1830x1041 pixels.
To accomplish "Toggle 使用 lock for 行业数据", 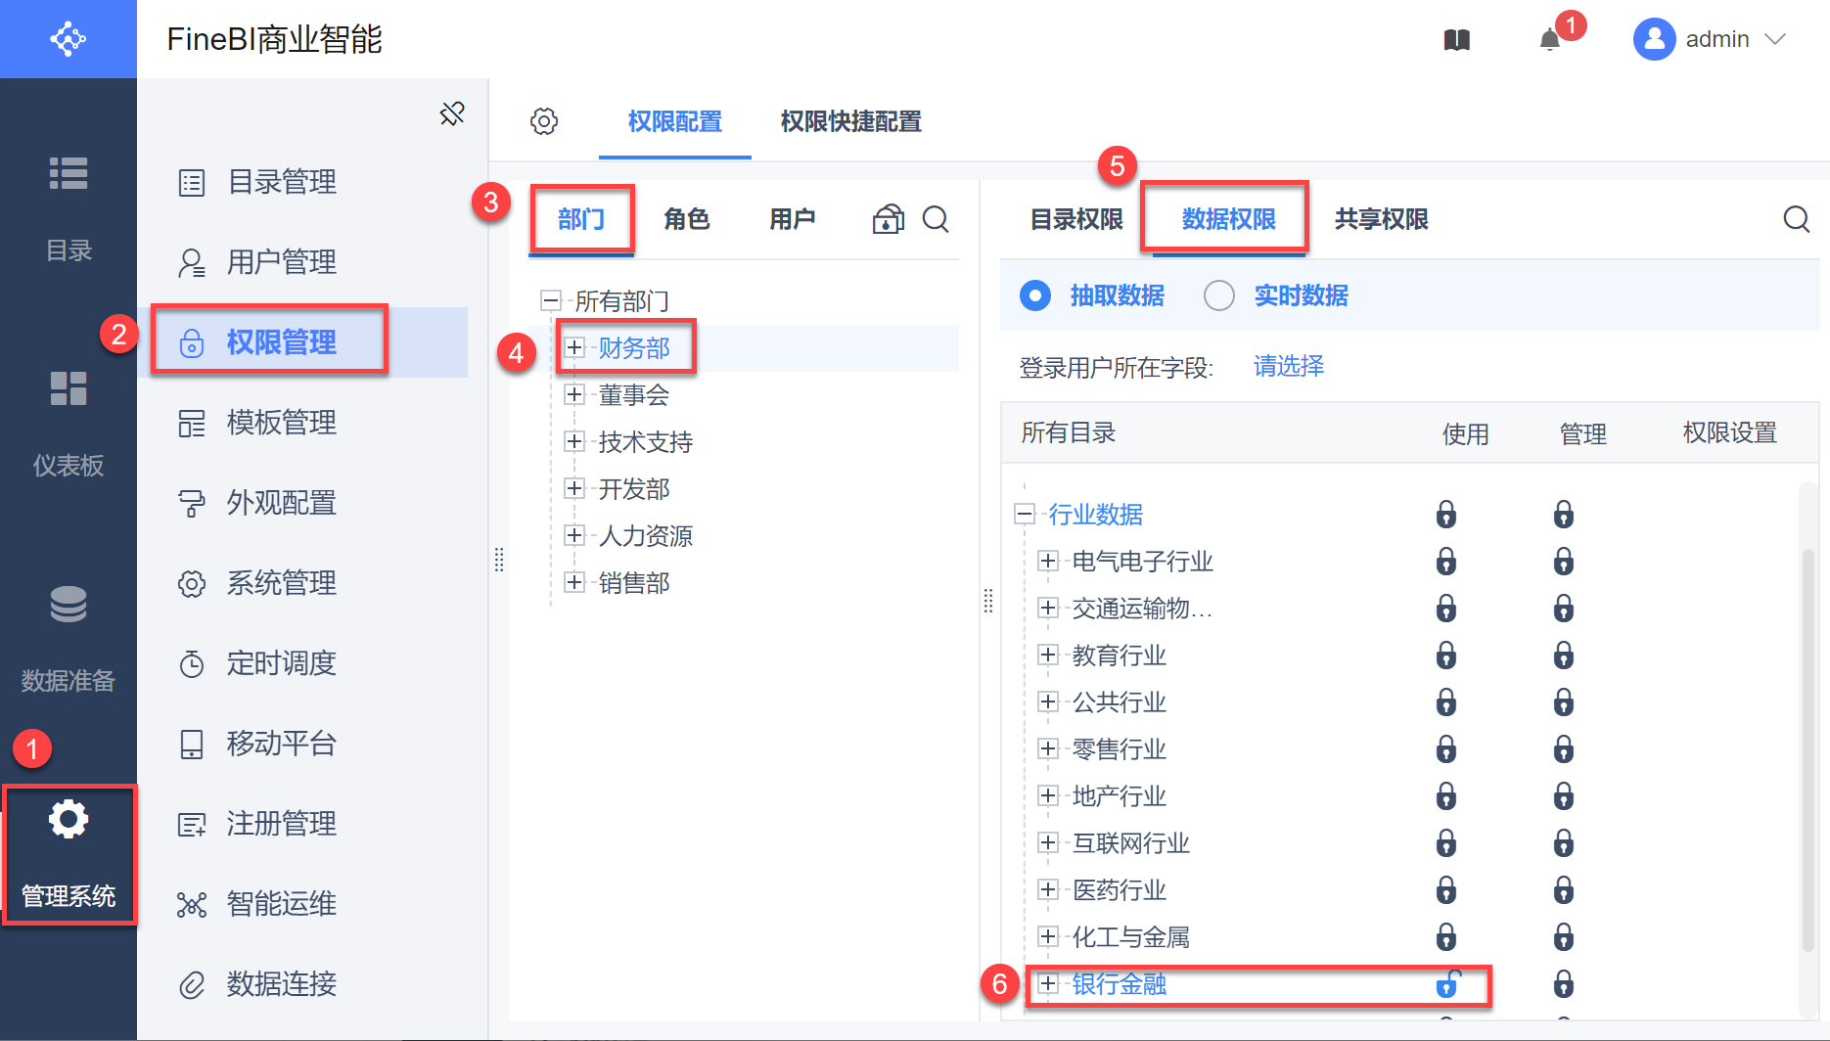I will 1446,515.
